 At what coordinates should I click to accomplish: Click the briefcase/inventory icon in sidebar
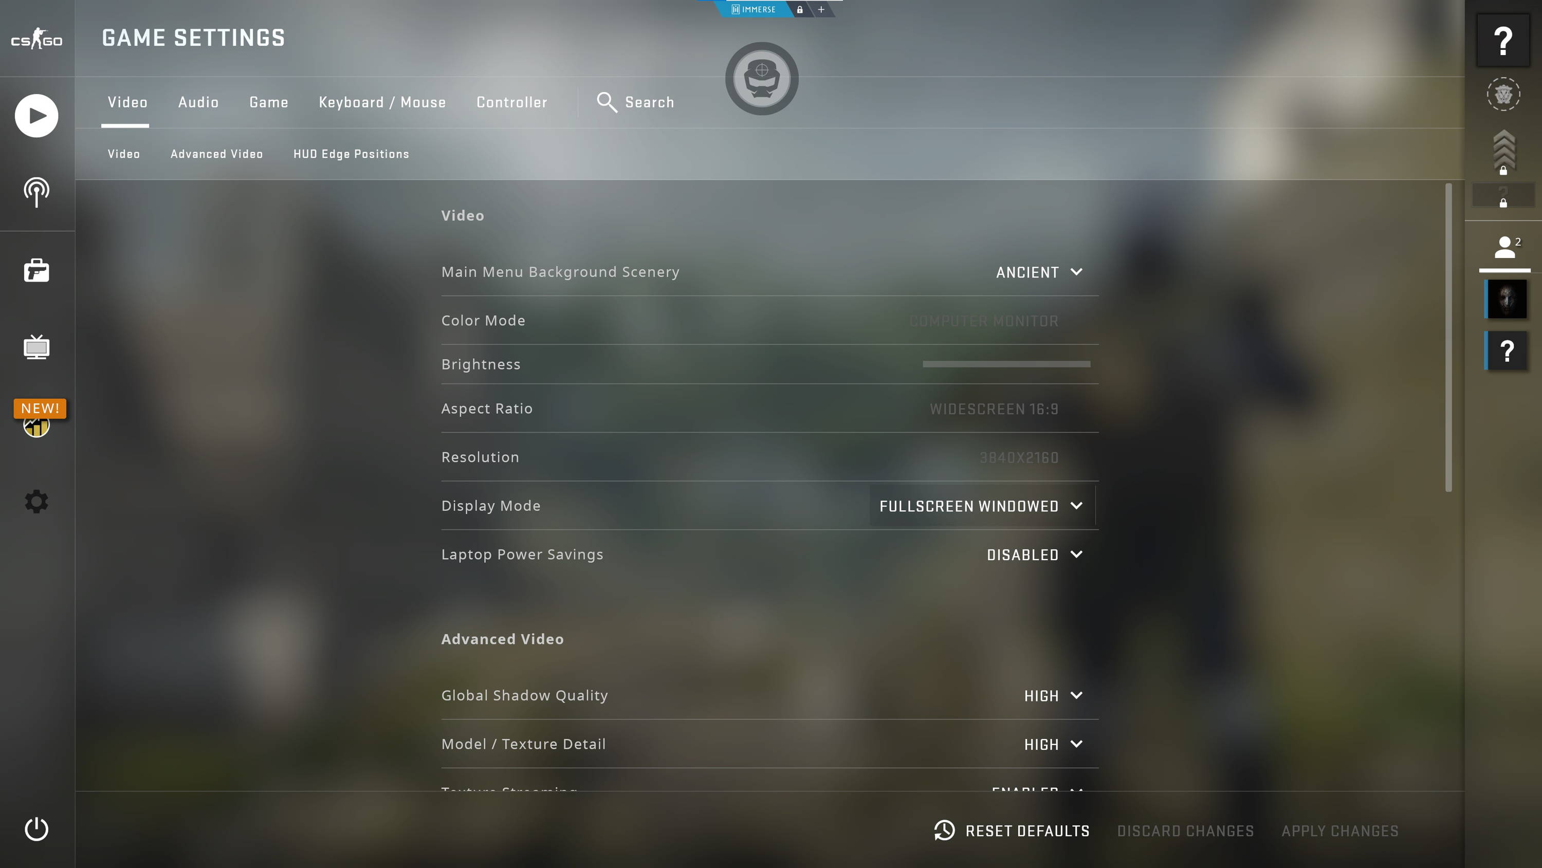tap(36, 269)
